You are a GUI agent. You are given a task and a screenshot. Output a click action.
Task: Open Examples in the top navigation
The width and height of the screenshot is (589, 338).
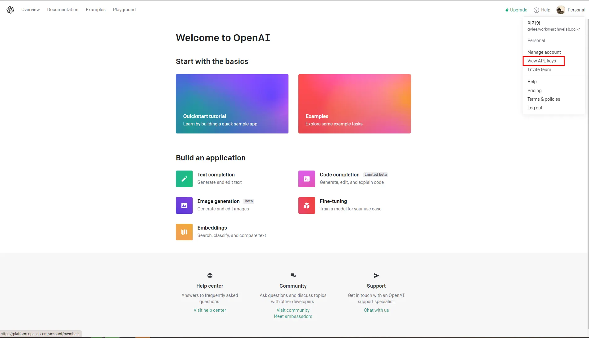(96, 10)
